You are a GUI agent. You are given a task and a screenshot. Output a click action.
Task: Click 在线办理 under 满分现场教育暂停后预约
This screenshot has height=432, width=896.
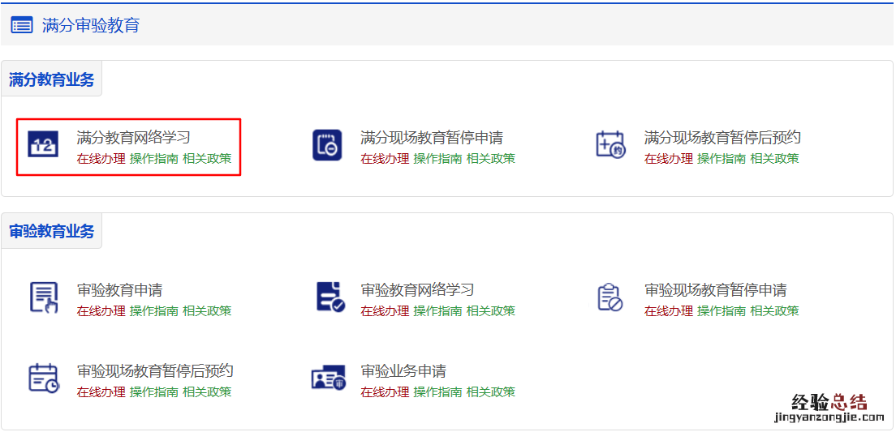pos(669,159)
